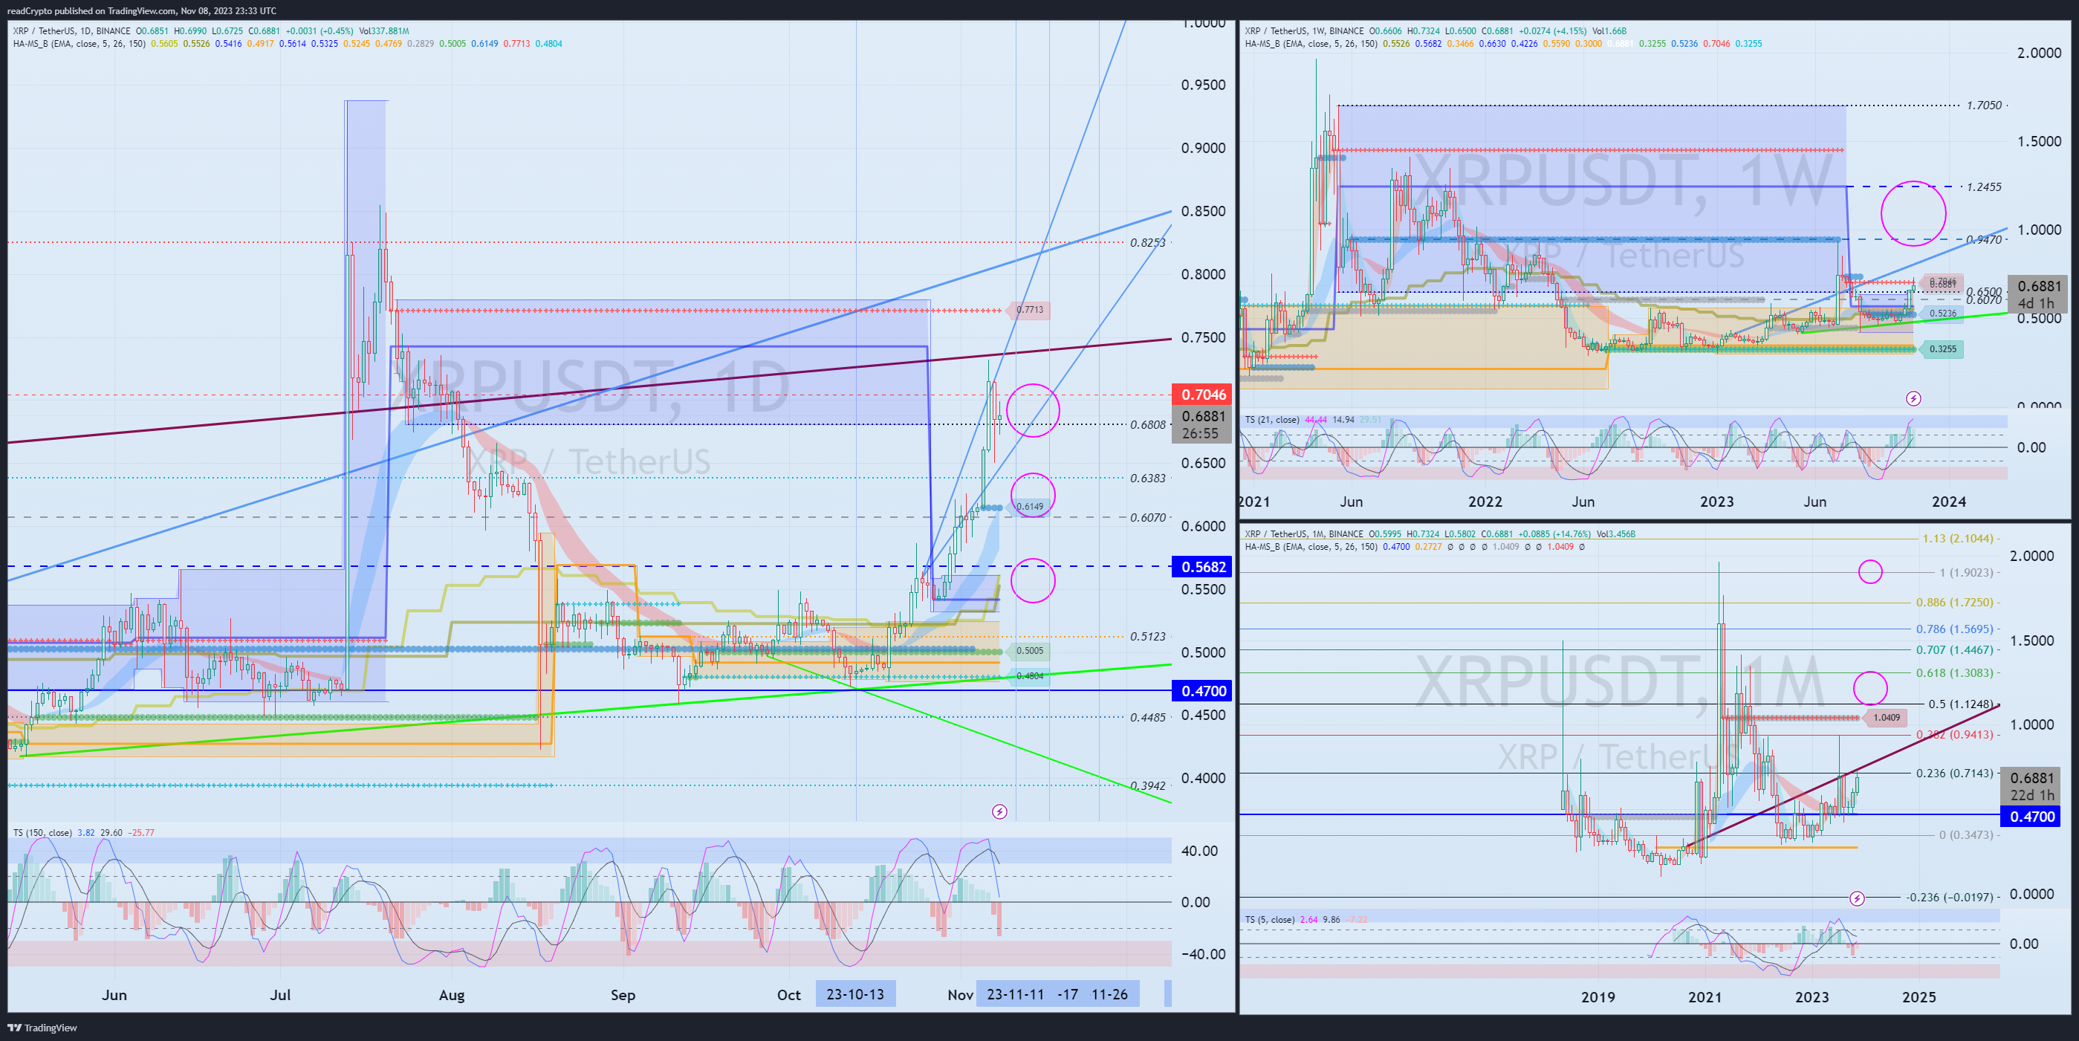Select the red 0.7046 price label on the daily axis

click(x=1201, y=394)
